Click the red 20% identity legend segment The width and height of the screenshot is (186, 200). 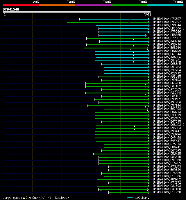point(21,5)
